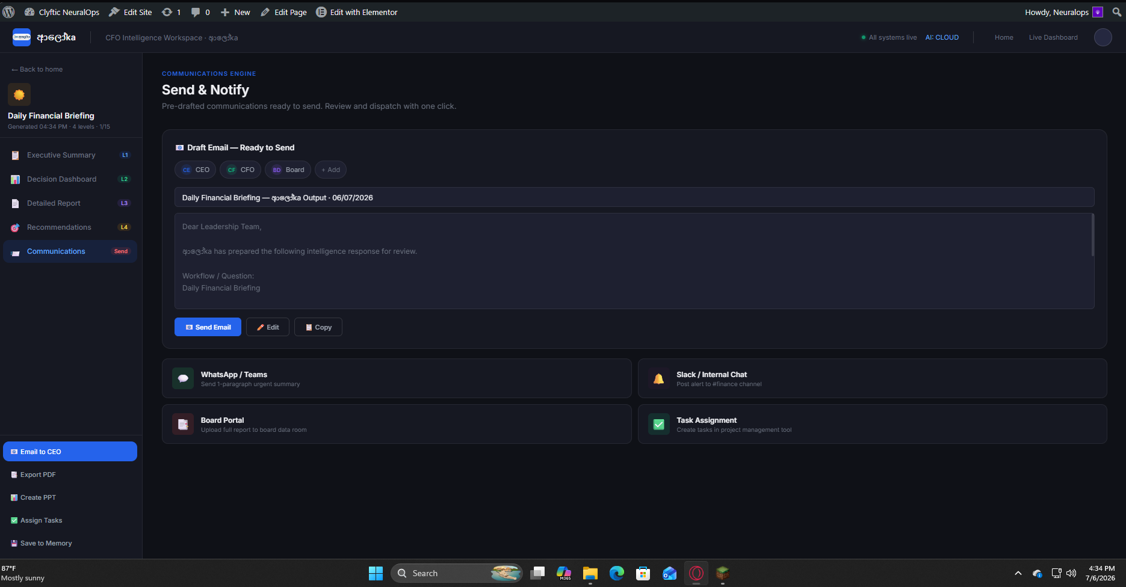Open Recommendations section
Viewport: 1126px width, 587px height.
[70, 227]
